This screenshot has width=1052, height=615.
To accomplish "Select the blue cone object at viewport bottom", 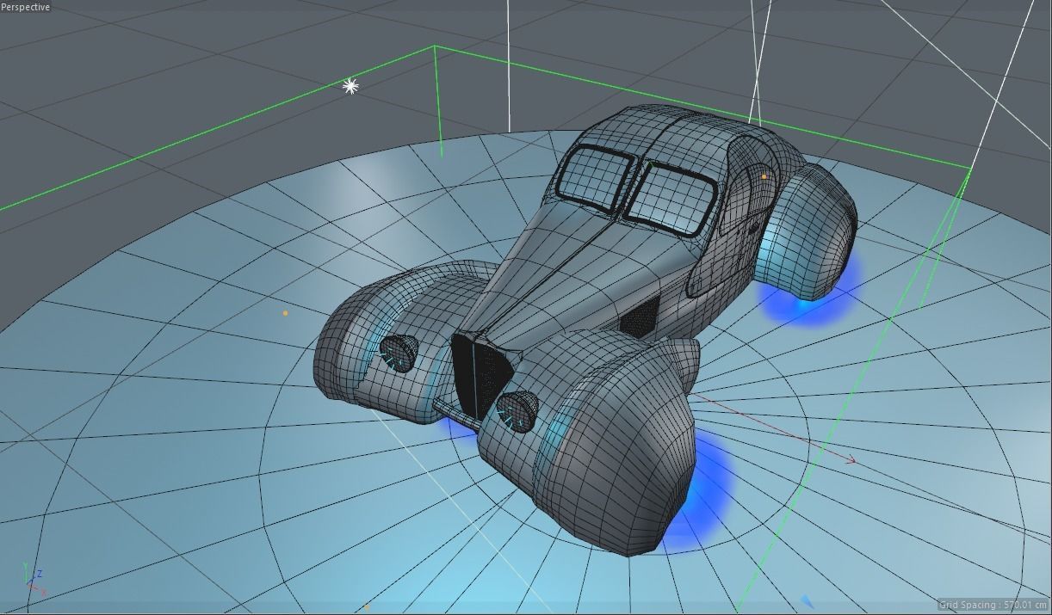I will 807,601.
